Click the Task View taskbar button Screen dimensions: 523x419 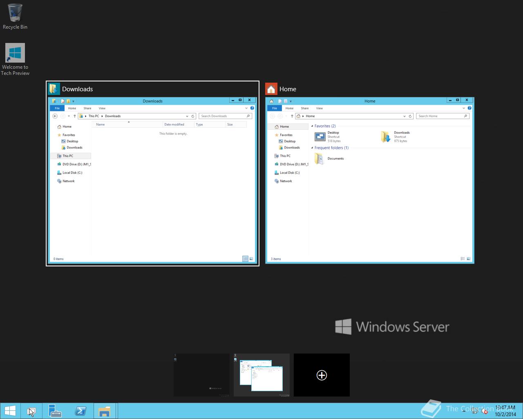[x=31, y=411]
